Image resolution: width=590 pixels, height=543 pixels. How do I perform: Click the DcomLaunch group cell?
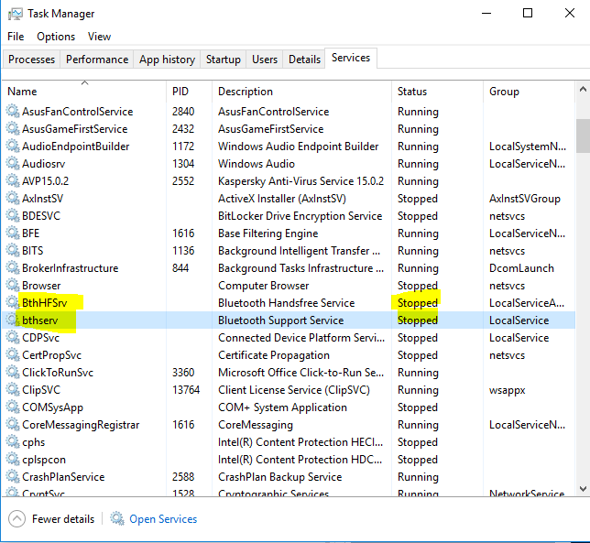pyautogui.click(x=521, y=267)
